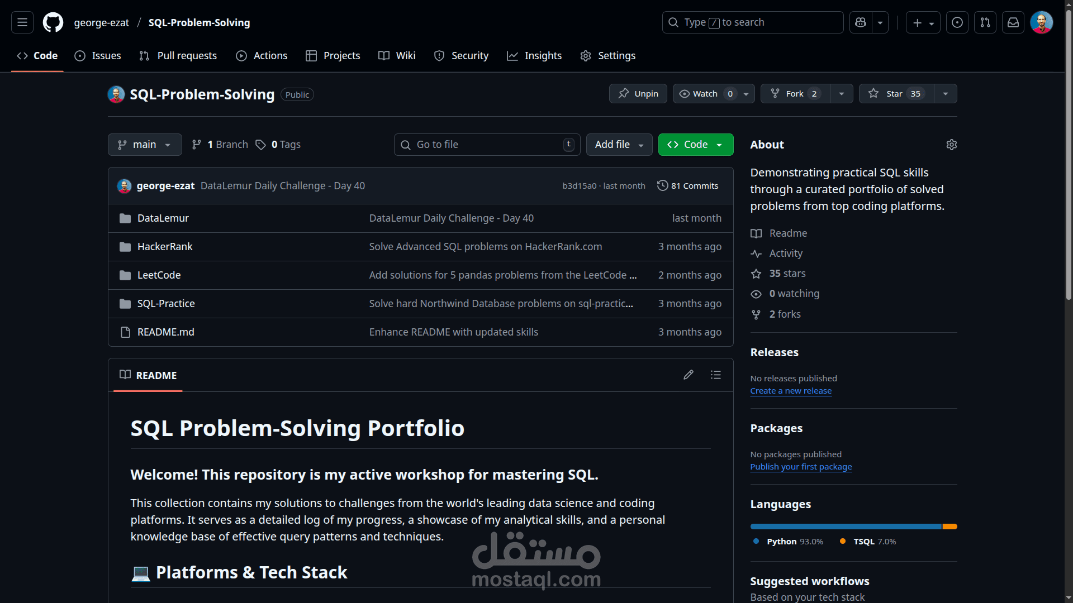Focus the Go to file search field
This screenshot has width=1073, height=603.
point(487,145)
